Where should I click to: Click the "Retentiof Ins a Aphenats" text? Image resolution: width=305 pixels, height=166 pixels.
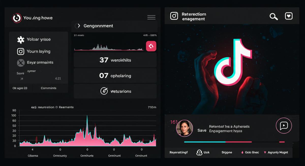(x=229, y=126)
